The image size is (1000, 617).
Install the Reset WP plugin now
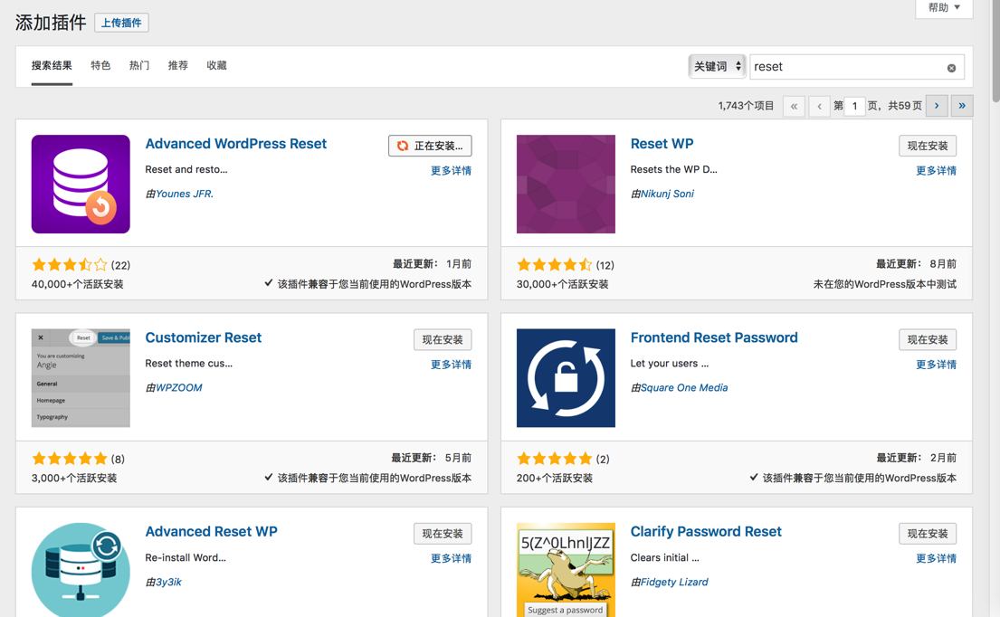tap(928, 146)
